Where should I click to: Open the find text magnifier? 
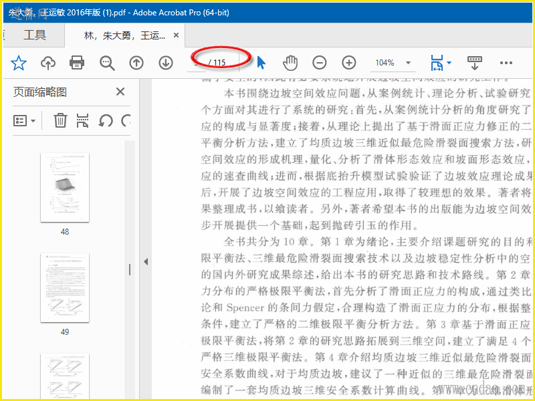[107, 63]
